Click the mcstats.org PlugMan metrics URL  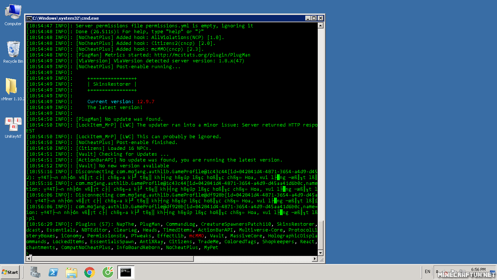click(203, 55)
